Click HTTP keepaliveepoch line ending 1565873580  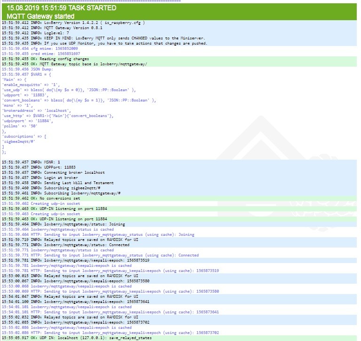click(110, 292)
